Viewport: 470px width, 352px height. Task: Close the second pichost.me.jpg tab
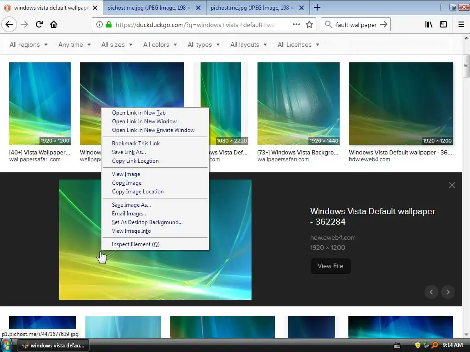(302, 8)
